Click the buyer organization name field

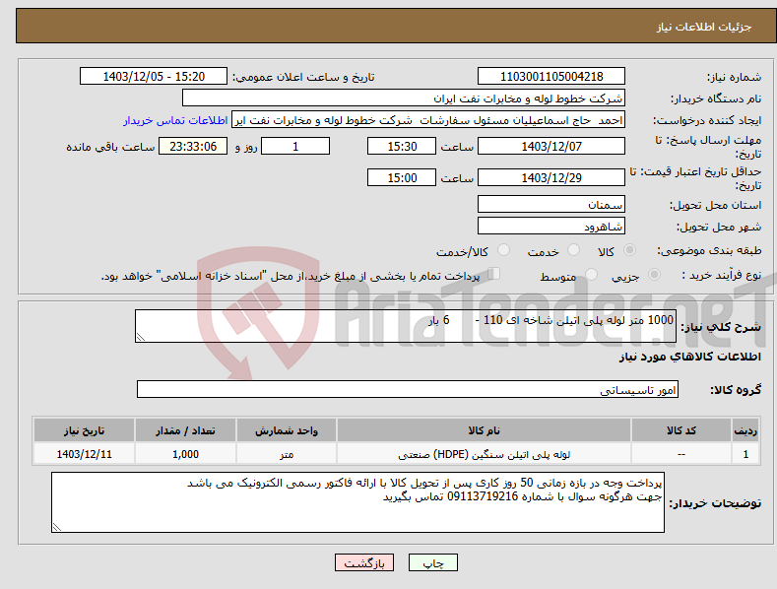pyautogui.click(x=404, y=98)
